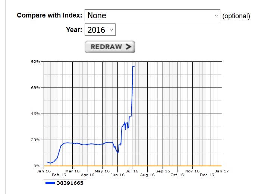Click the blue legend swatch for 38391665
This screenshot has width=258, height=194.
click(50, 183)
